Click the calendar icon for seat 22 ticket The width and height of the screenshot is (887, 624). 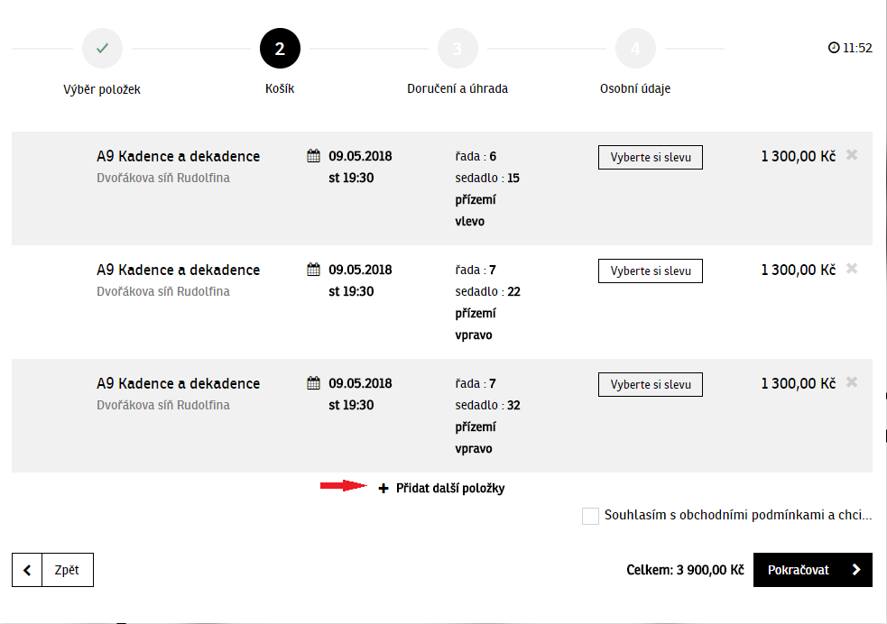point(313,270)
